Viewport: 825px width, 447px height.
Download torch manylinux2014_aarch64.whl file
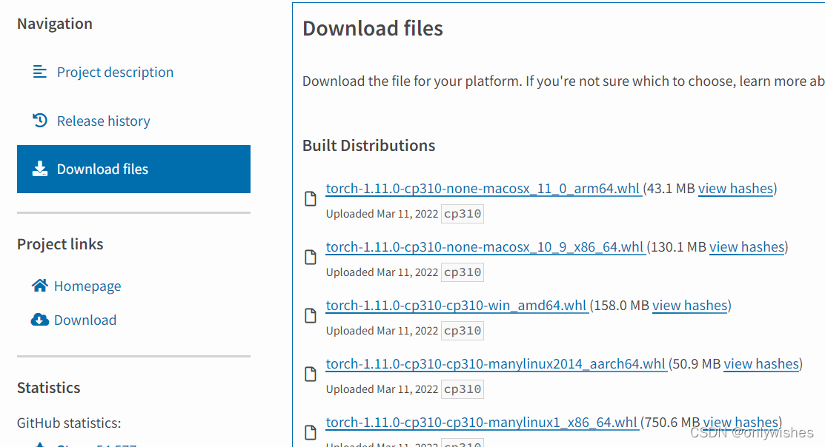pyautogui.click(x=496, y=363)
